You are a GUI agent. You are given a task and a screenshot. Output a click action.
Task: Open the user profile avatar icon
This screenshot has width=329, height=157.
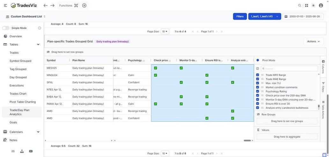pyautogui.click(x=321, y=5)
